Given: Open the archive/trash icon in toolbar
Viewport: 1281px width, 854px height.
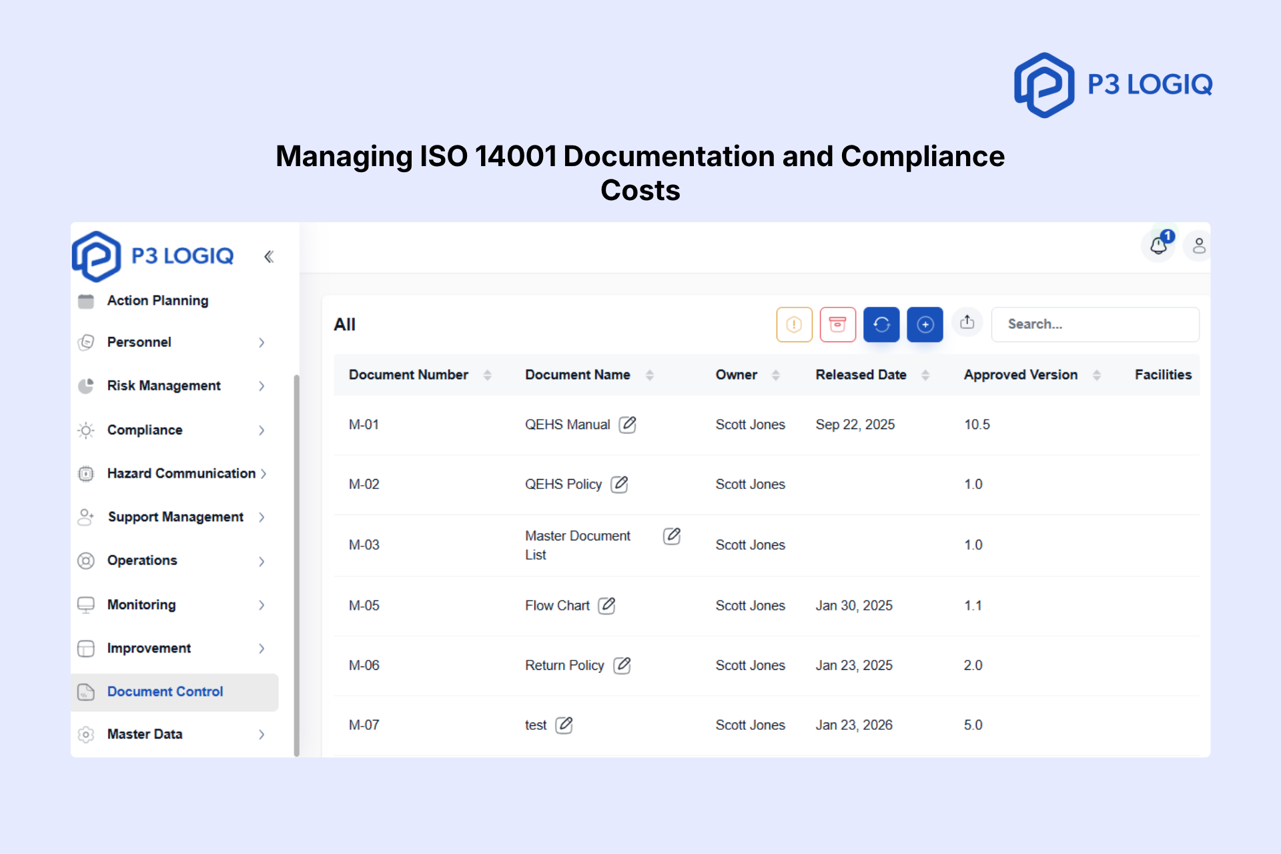Looking at the screenshot, I should point(837,324).
